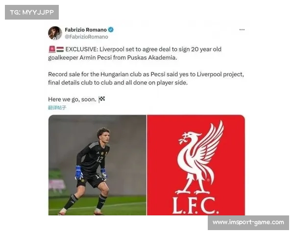Screen dimensions: 294x235
Task: Click the Hungarian flag emoji
Action: (60, 49)
